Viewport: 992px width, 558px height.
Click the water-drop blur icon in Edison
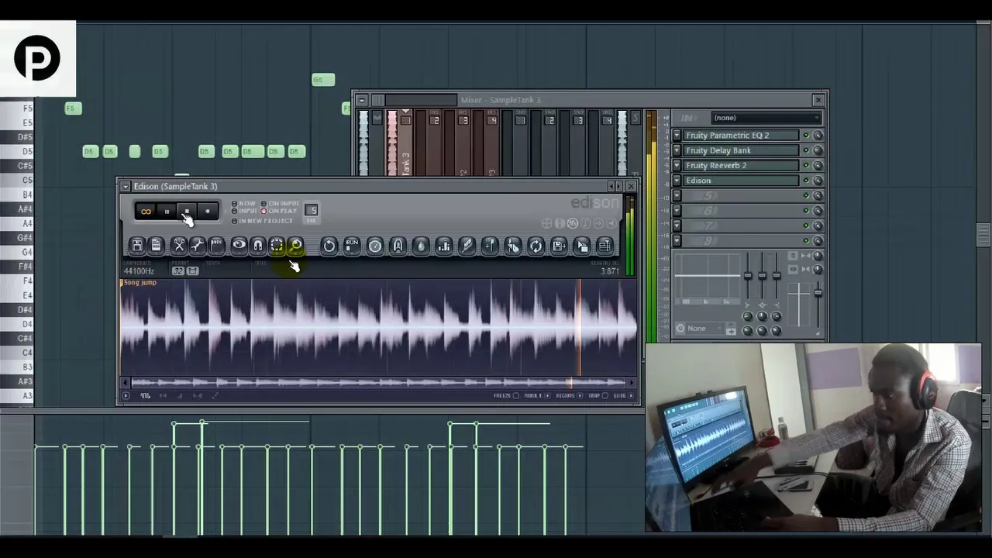pos(421,246)
